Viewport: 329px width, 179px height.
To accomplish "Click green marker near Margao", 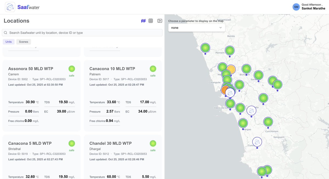I will (x=243, y=123).
